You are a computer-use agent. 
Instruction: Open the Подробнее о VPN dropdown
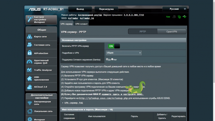124,53
